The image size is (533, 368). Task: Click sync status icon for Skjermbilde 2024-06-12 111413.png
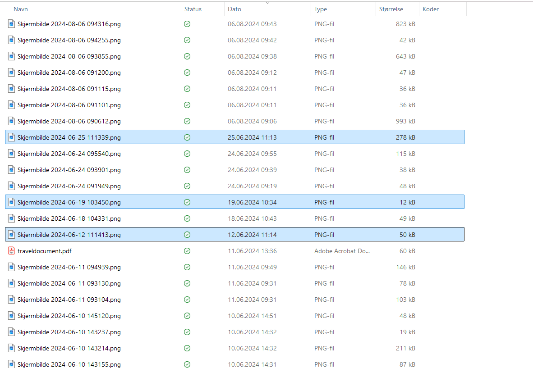187,235
